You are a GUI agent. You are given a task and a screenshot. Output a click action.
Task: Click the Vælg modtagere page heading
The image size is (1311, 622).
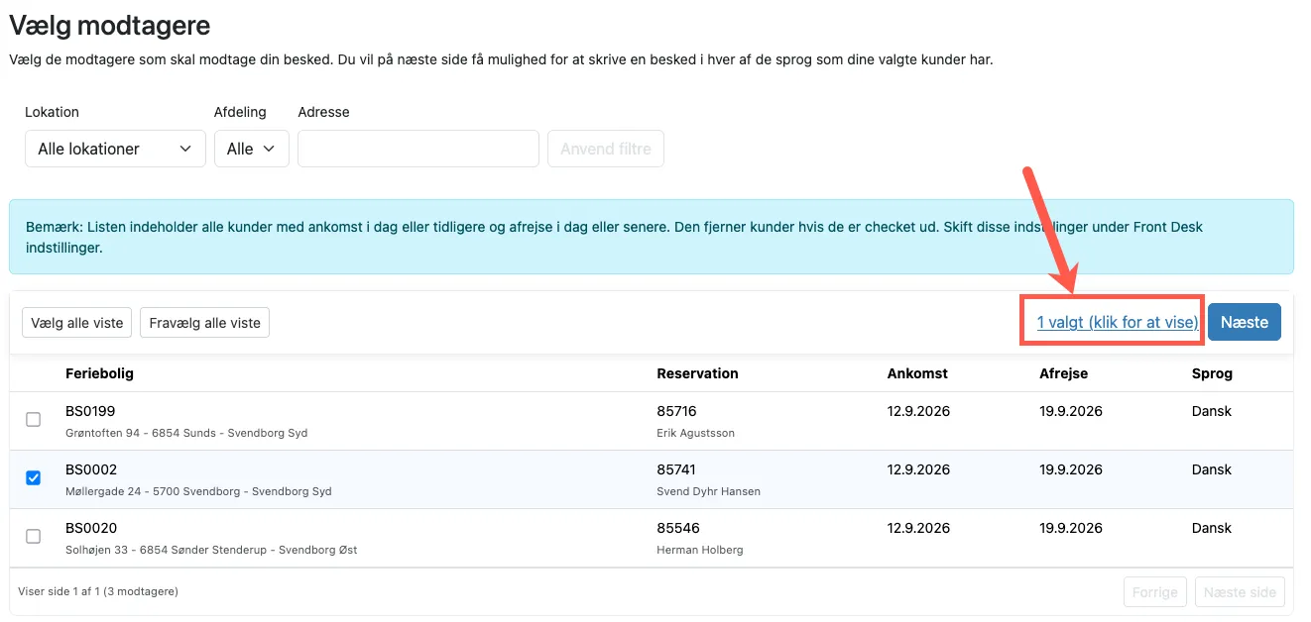point(110,26)
